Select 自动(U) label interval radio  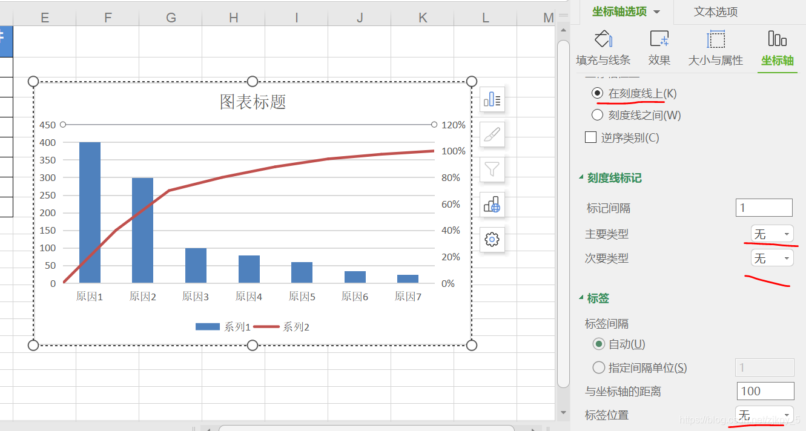[599, 344]
